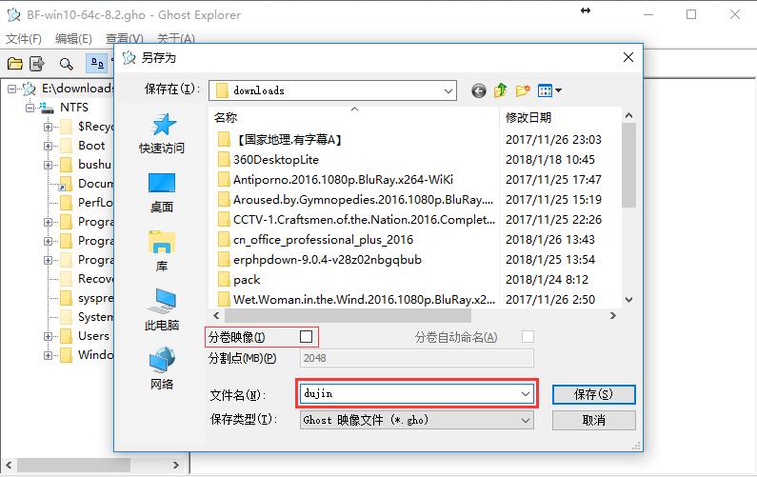
Task: Expand the Users folder tree node
Action: (48, 336)
